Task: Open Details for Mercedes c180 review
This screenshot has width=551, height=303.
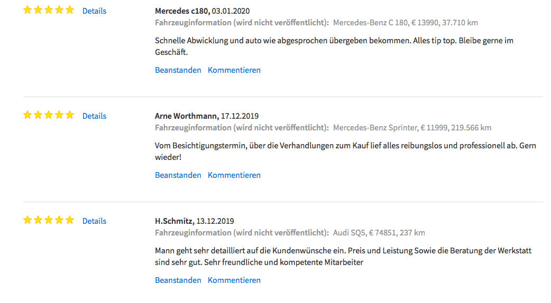Action: 94,11
